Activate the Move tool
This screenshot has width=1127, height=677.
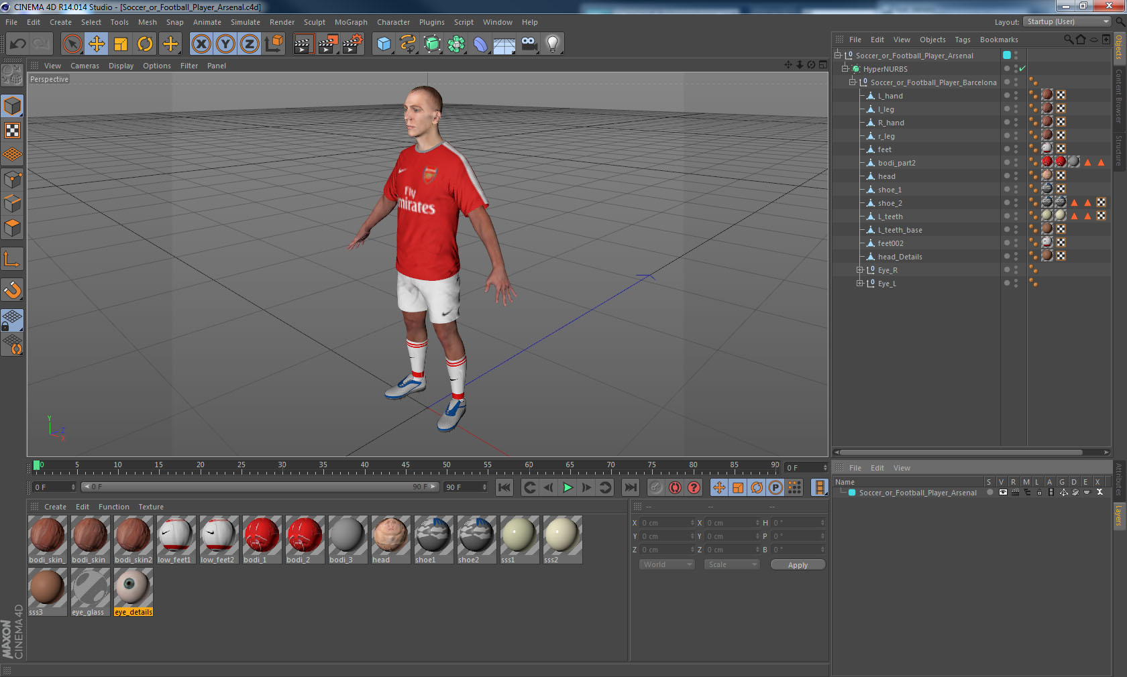point(97,44)
